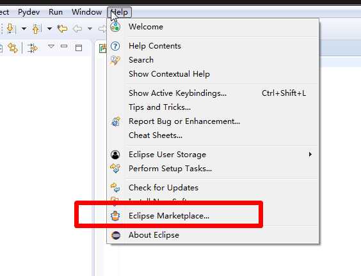Click the Back navigation arrow
This screenshot has height=276, width=361.
click(77, 29)
